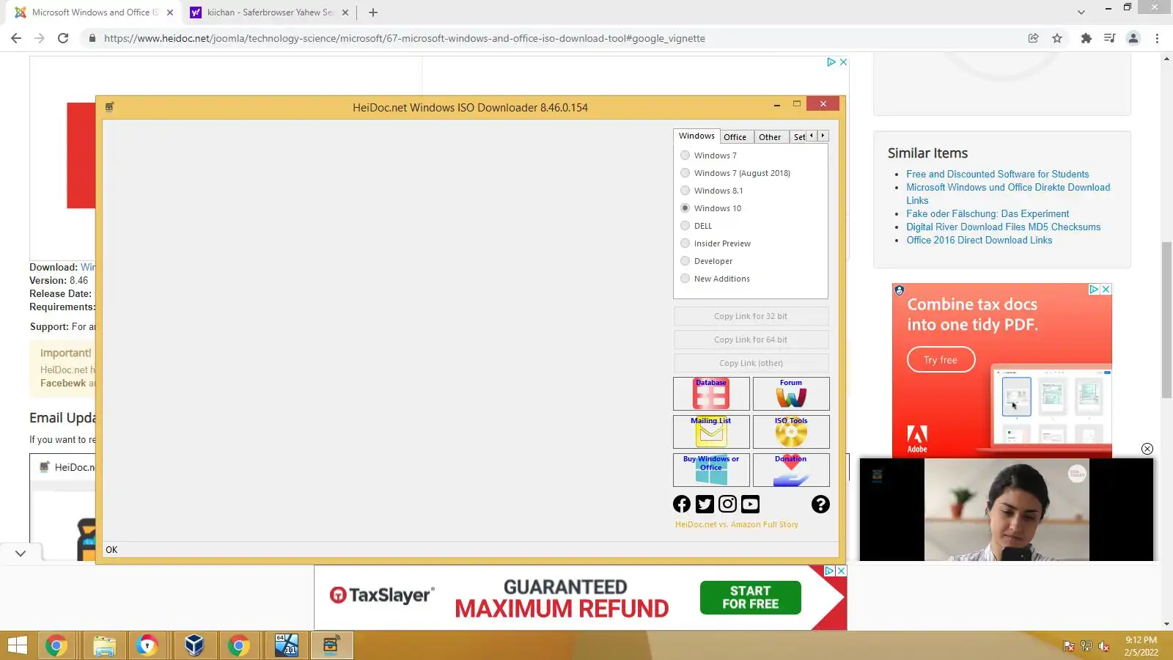
Task: Open the Forum icon button
Action: point(791,394)
